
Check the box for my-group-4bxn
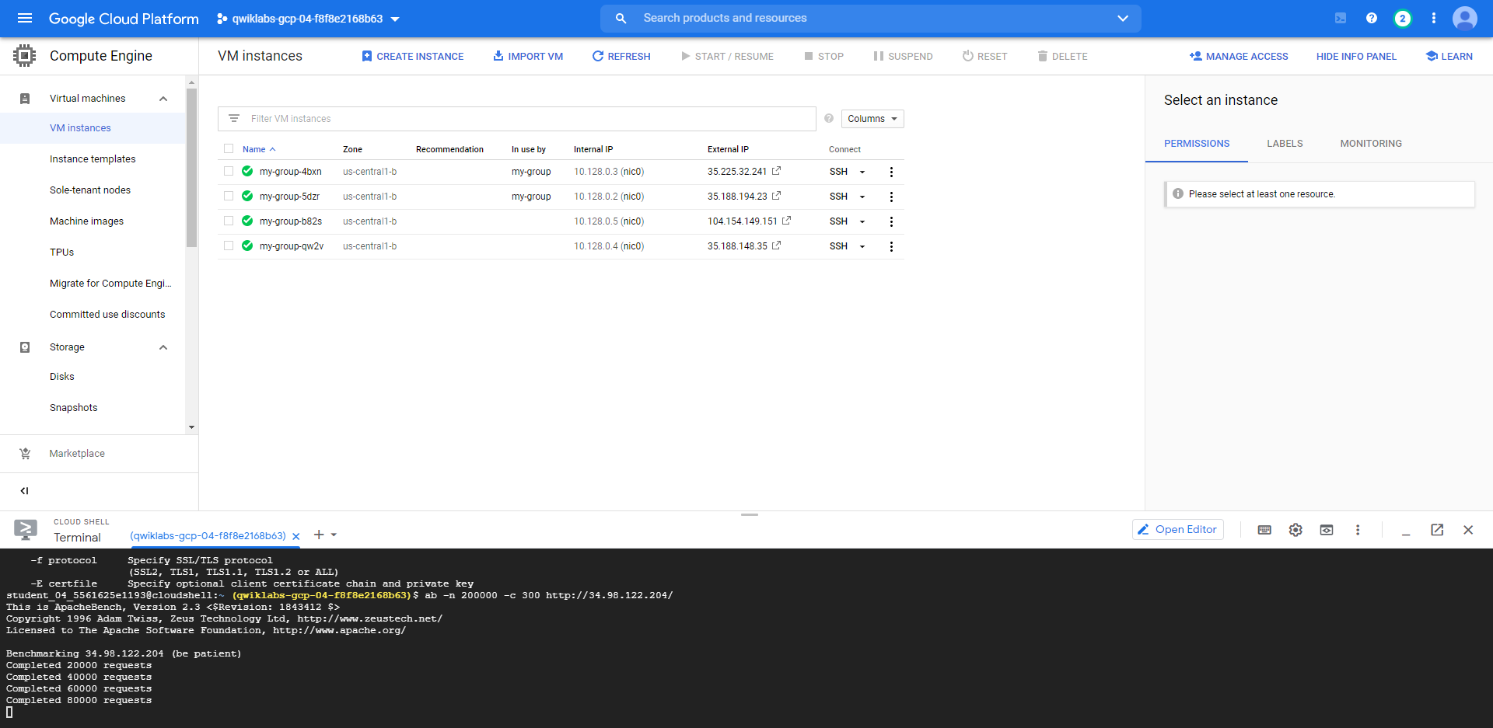tap(229, 171)
